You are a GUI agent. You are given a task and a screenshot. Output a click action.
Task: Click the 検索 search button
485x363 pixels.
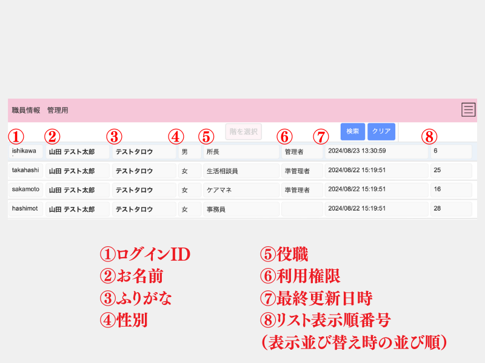(x=352, y=131)
